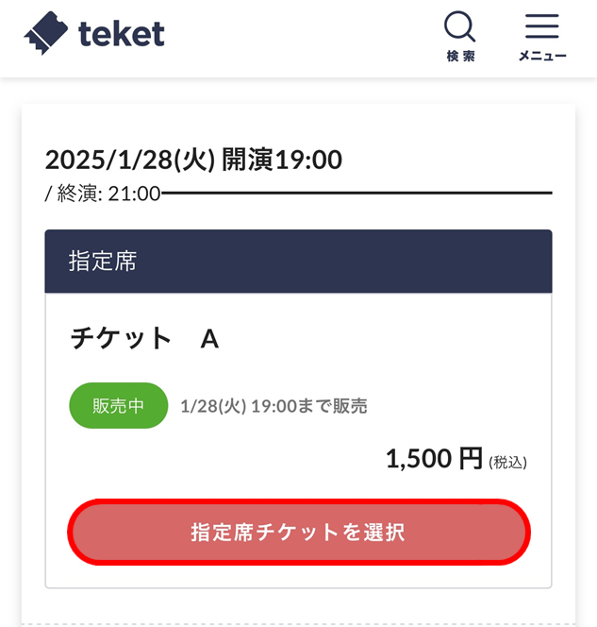The height and width of the screenshot is (627, 597).
Task: Click the 1,500 円 price text
Action: [434, 459]
